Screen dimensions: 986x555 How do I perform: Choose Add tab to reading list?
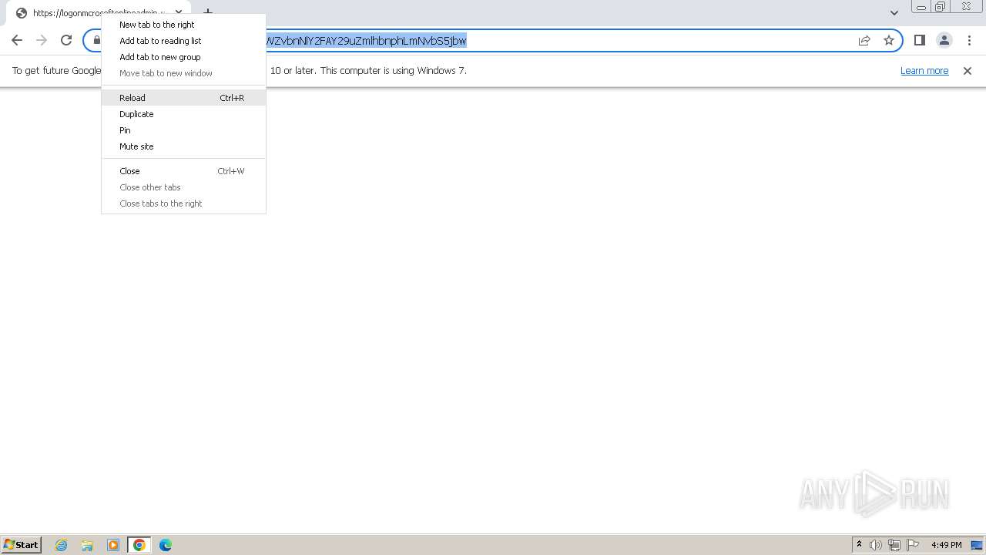[x=183, y=41]
